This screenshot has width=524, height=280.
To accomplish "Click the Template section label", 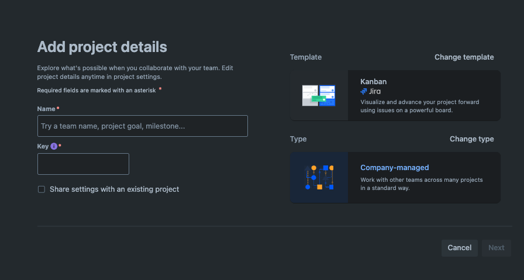I will (x=306, y=57).
